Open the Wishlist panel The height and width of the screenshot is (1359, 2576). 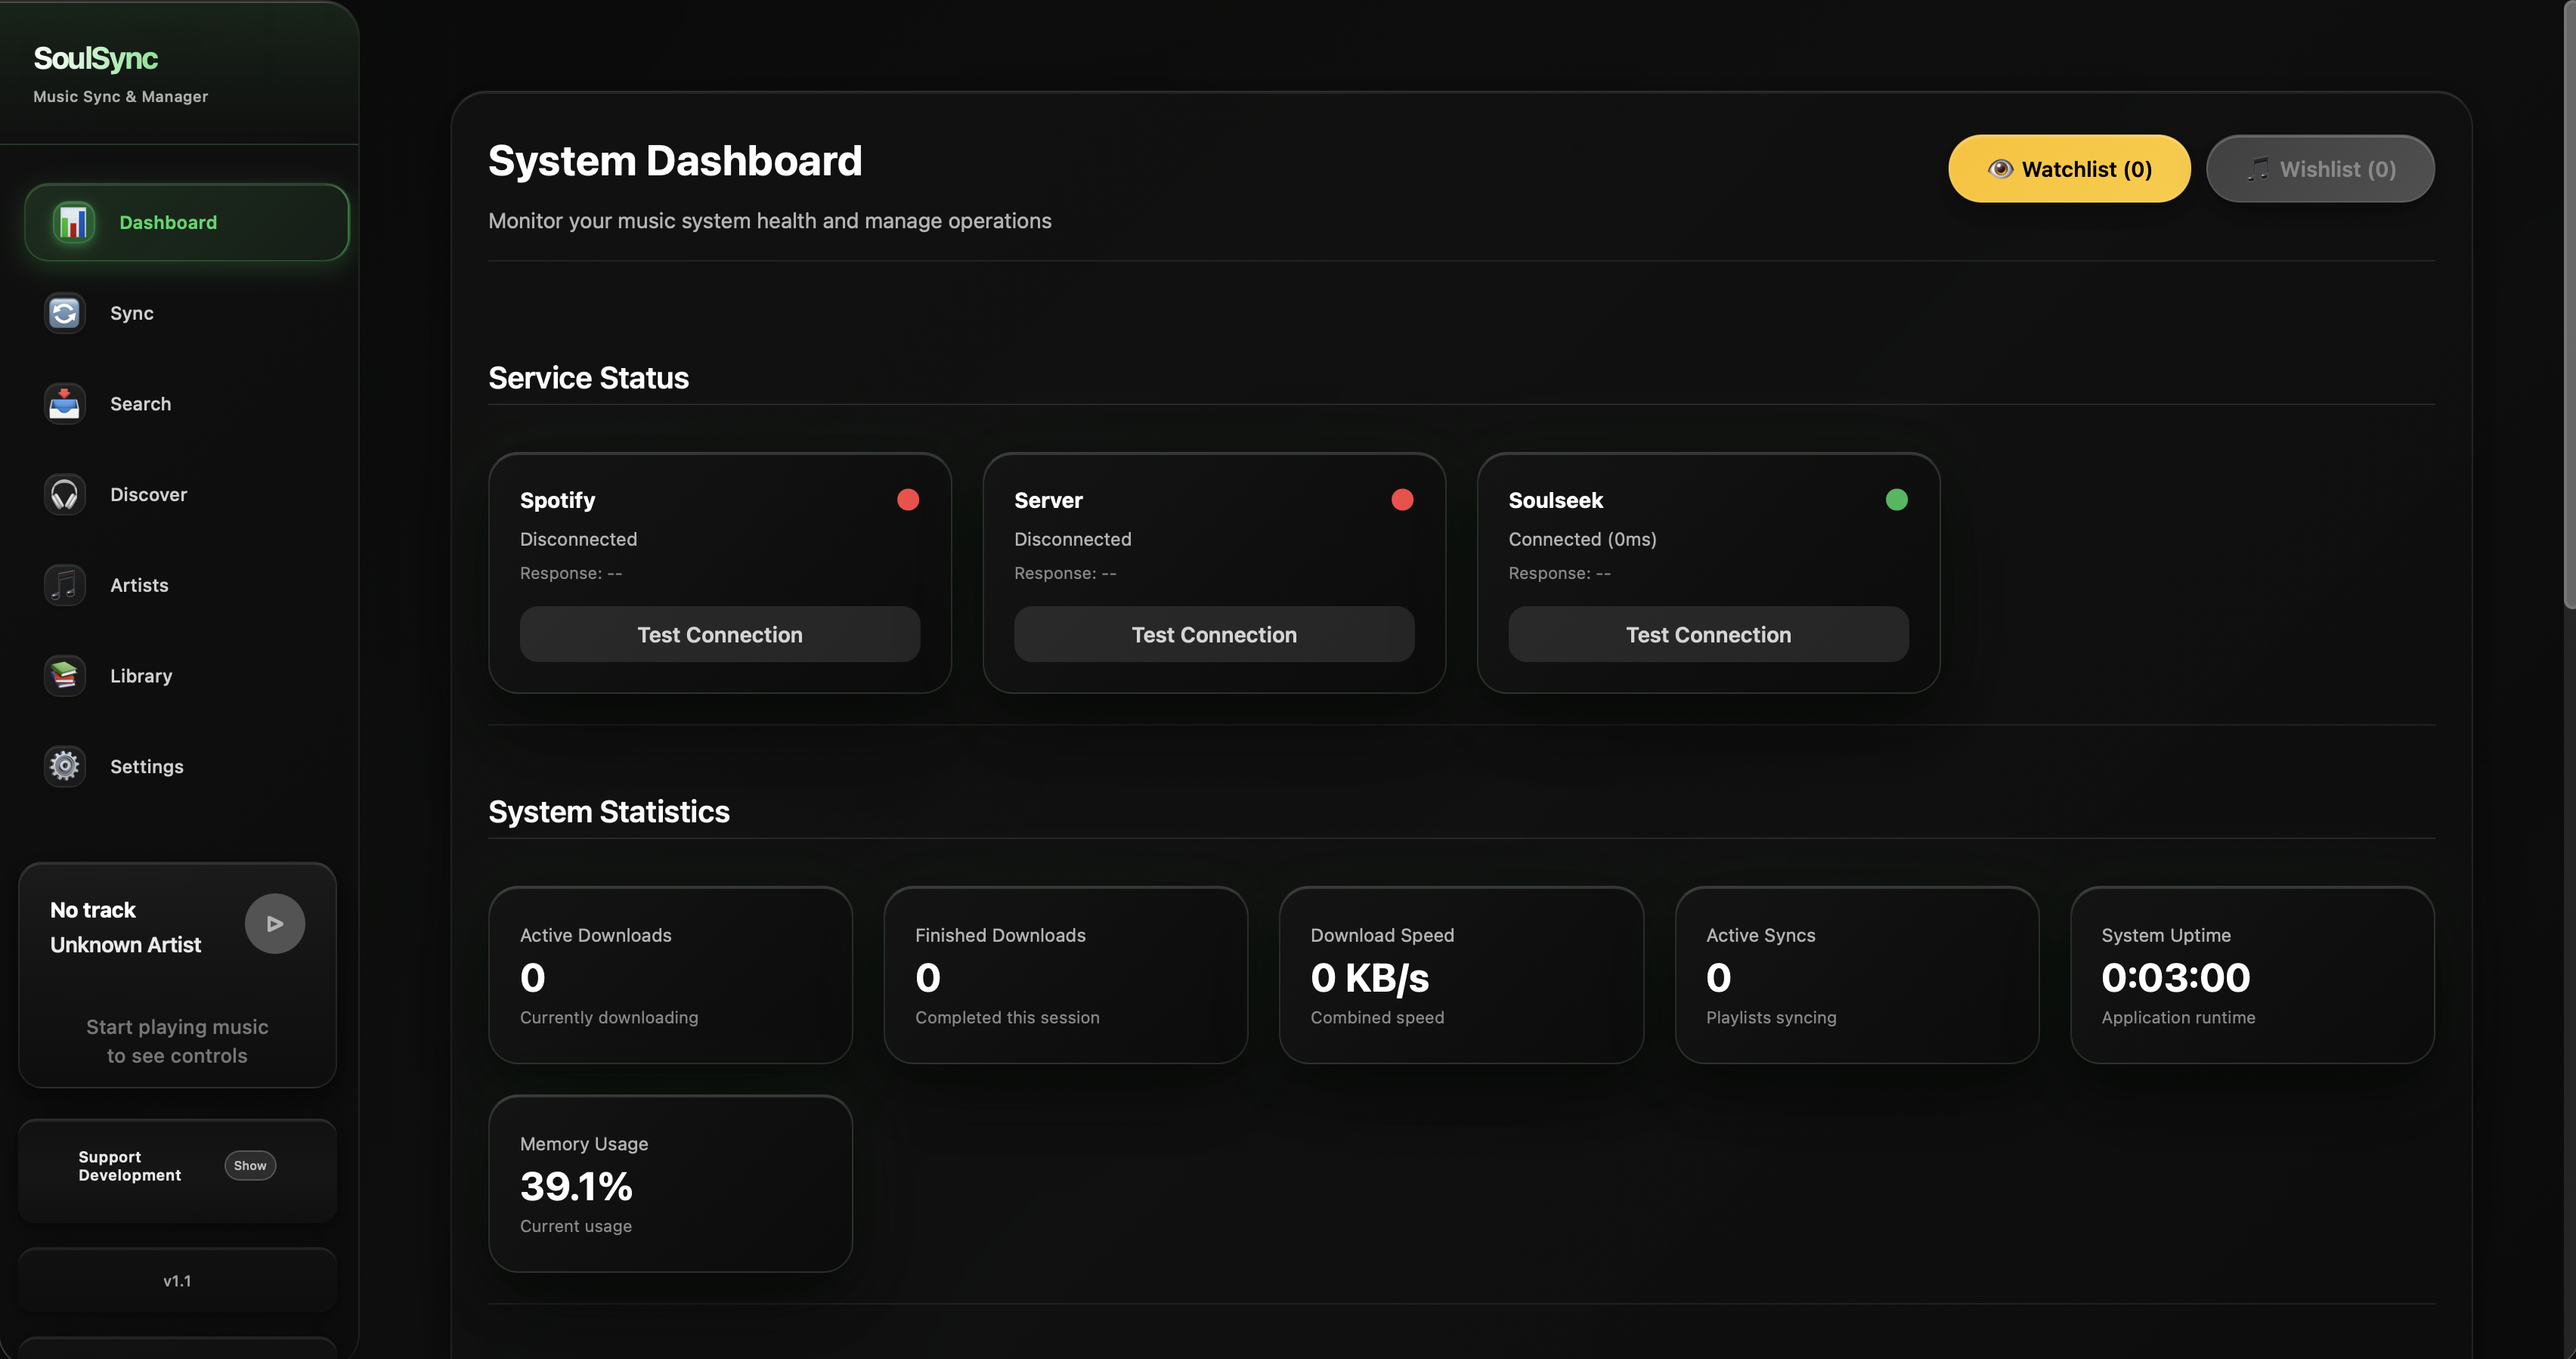(x=2320, y=168)
